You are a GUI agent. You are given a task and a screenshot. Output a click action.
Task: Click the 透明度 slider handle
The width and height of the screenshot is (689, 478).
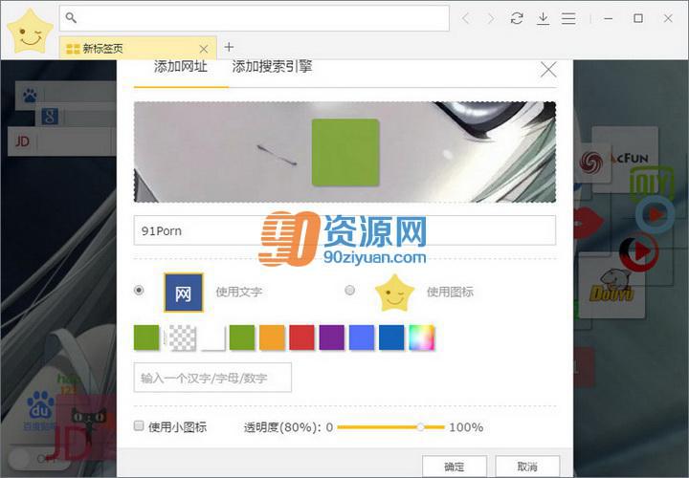click(420, 426)
